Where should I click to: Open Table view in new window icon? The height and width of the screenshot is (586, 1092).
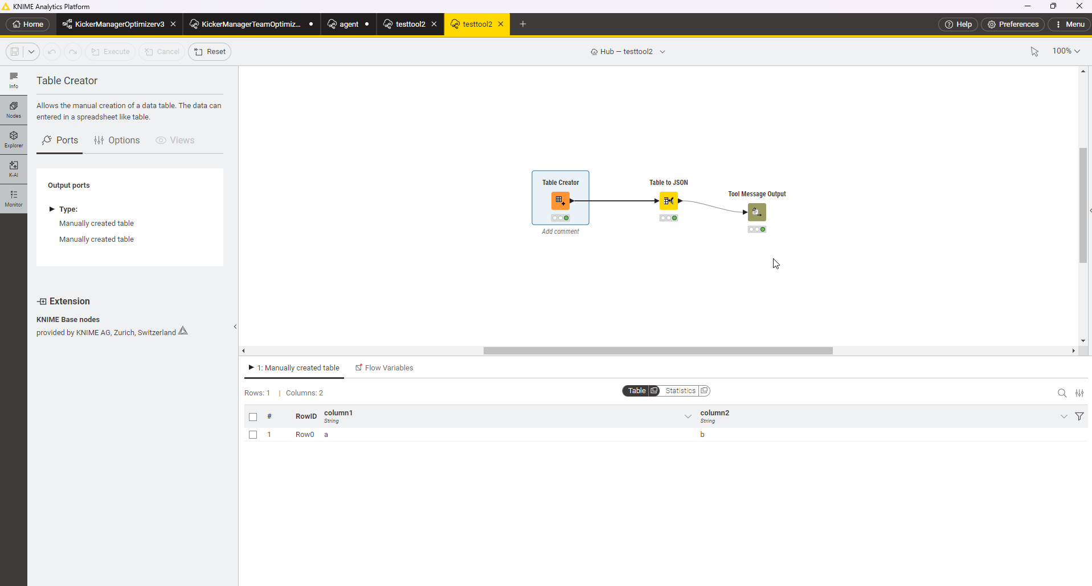click(x=654, y=391)
